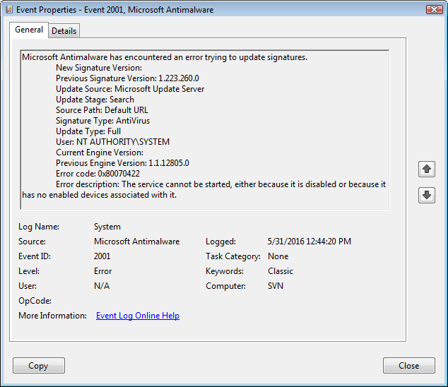
Task: Show previous event with up arrow
Action: coord(427,169)
